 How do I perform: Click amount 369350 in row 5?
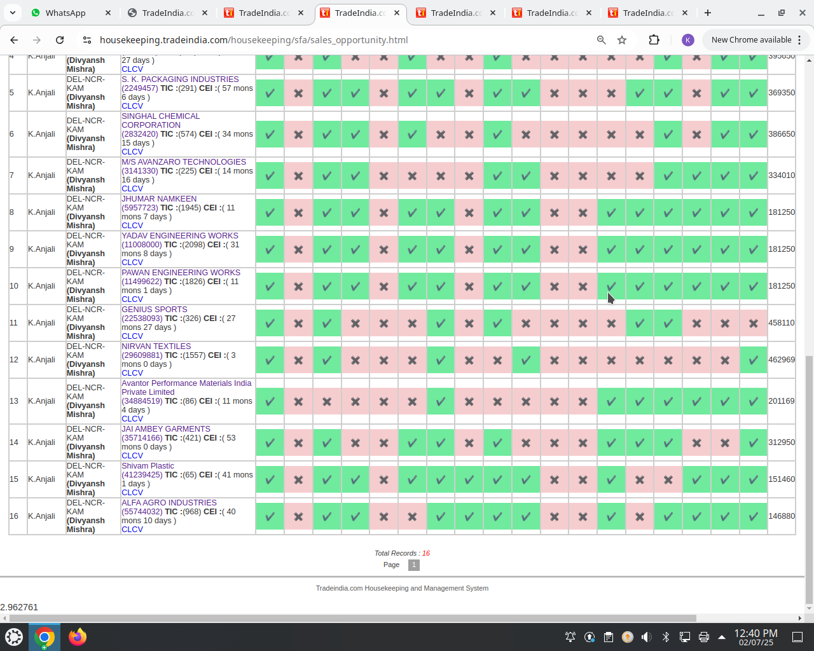click(x=782, y=93)
